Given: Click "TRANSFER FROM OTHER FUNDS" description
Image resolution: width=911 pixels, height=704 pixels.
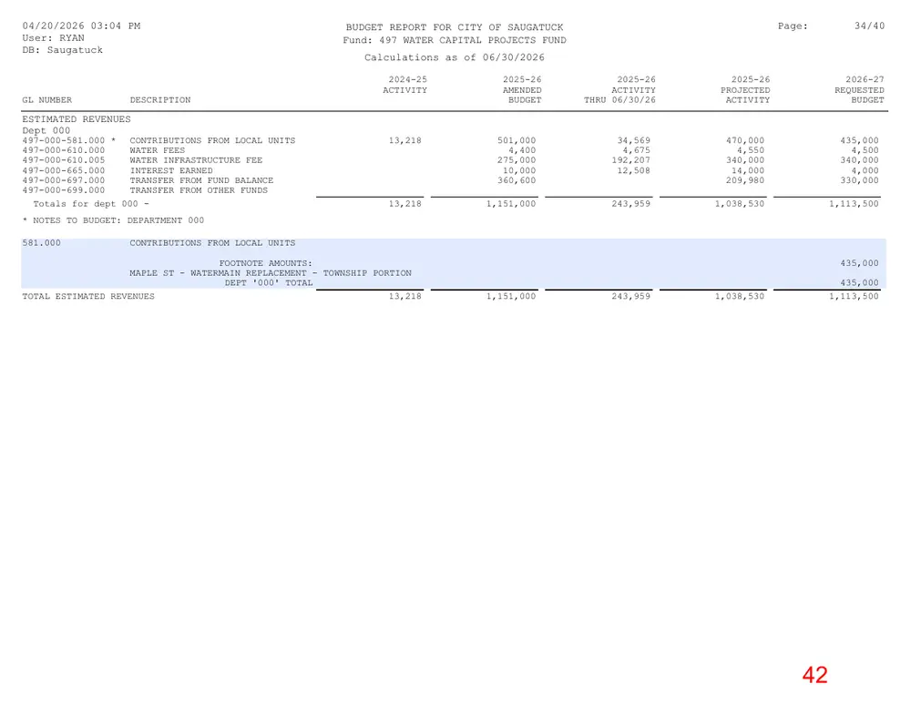Looking at the screenshot, I should click(x=199, y=190).
